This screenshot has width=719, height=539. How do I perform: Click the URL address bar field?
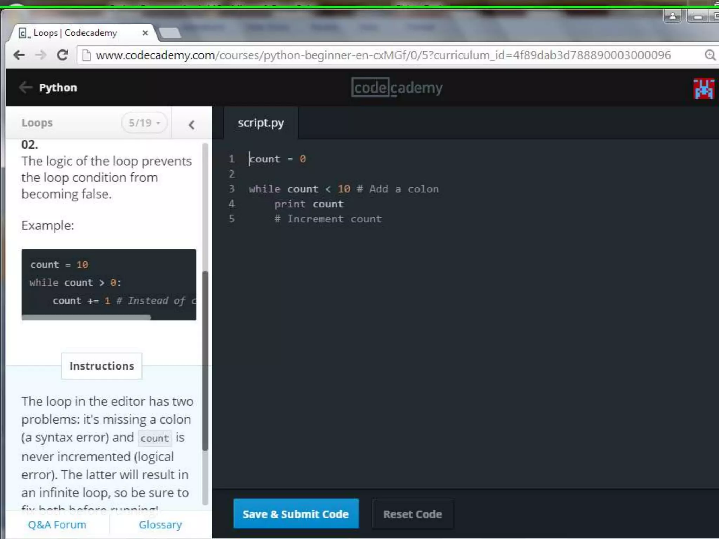[x=383, y=55]
